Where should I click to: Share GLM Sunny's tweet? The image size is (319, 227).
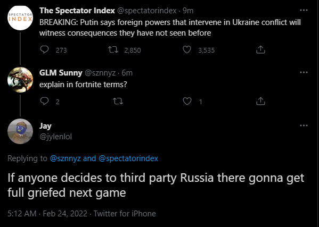click(x=260, y=101)
